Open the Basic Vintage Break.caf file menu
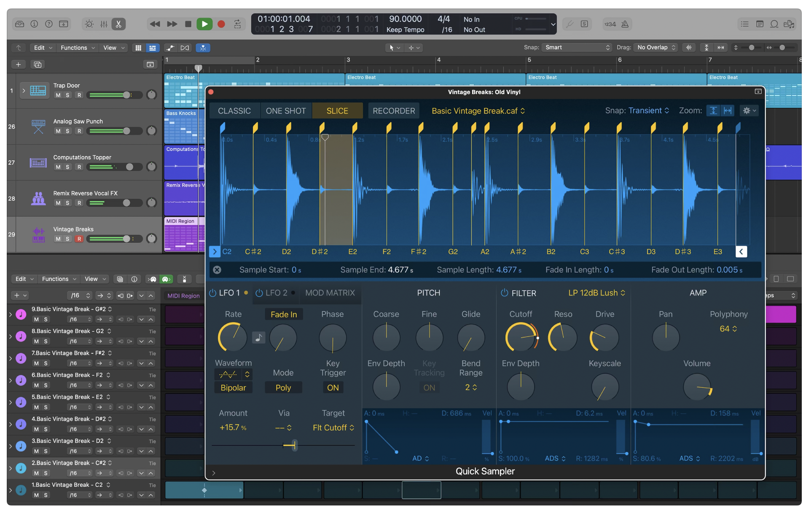The height and width of the screenshot is (511, 806). click(478, 110)
